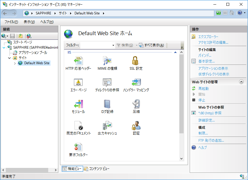Open the ログ記録 feature
This screenshot has width=248, height=180.
coord(107,107)
